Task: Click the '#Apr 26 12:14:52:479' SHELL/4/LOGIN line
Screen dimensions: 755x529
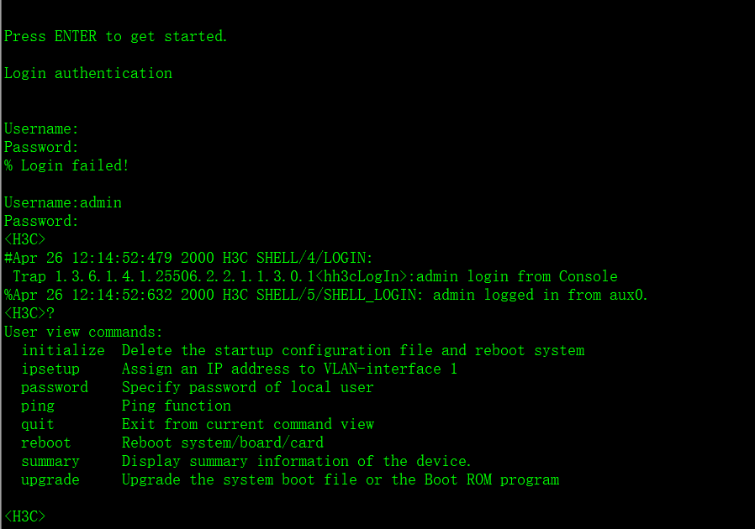Action: tap(188, 258)
